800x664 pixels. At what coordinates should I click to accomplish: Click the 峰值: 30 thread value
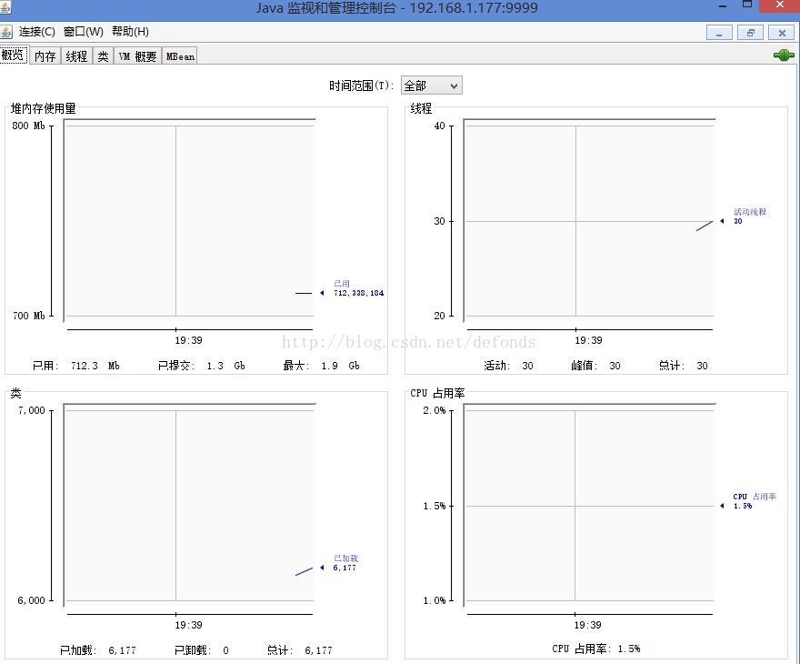tap(615, 366)
